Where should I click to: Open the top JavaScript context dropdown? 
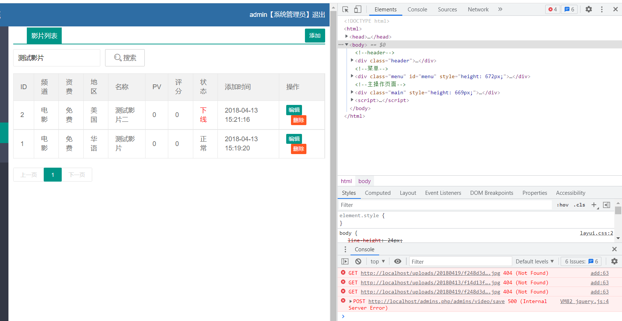(x=378, y=262)
